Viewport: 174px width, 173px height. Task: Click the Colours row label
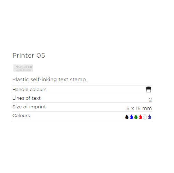[x=21, y=116]
